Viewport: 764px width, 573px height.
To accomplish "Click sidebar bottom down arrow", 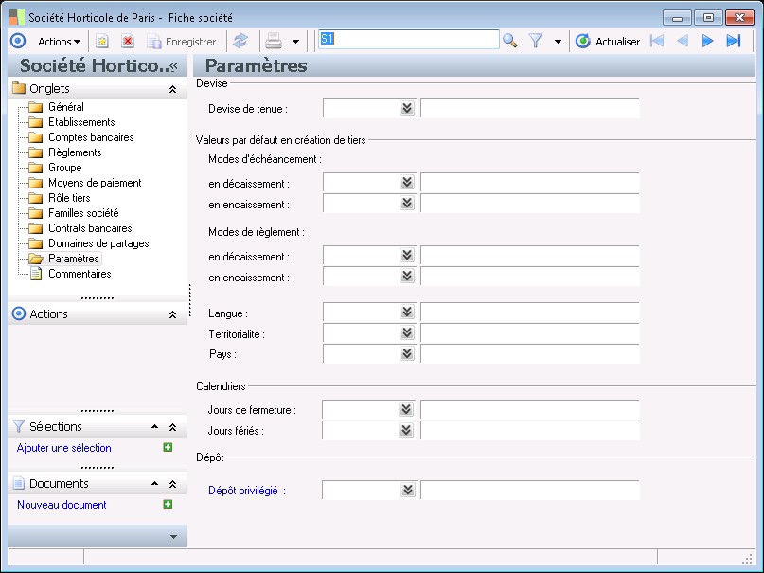I will pyautogui.click(x=173, y=536).
